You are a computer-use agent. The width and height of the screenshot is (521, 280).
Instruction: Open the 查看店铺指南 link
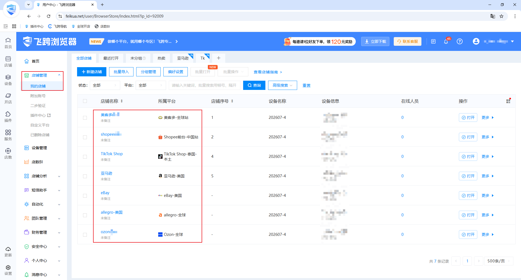pos(268,72)
